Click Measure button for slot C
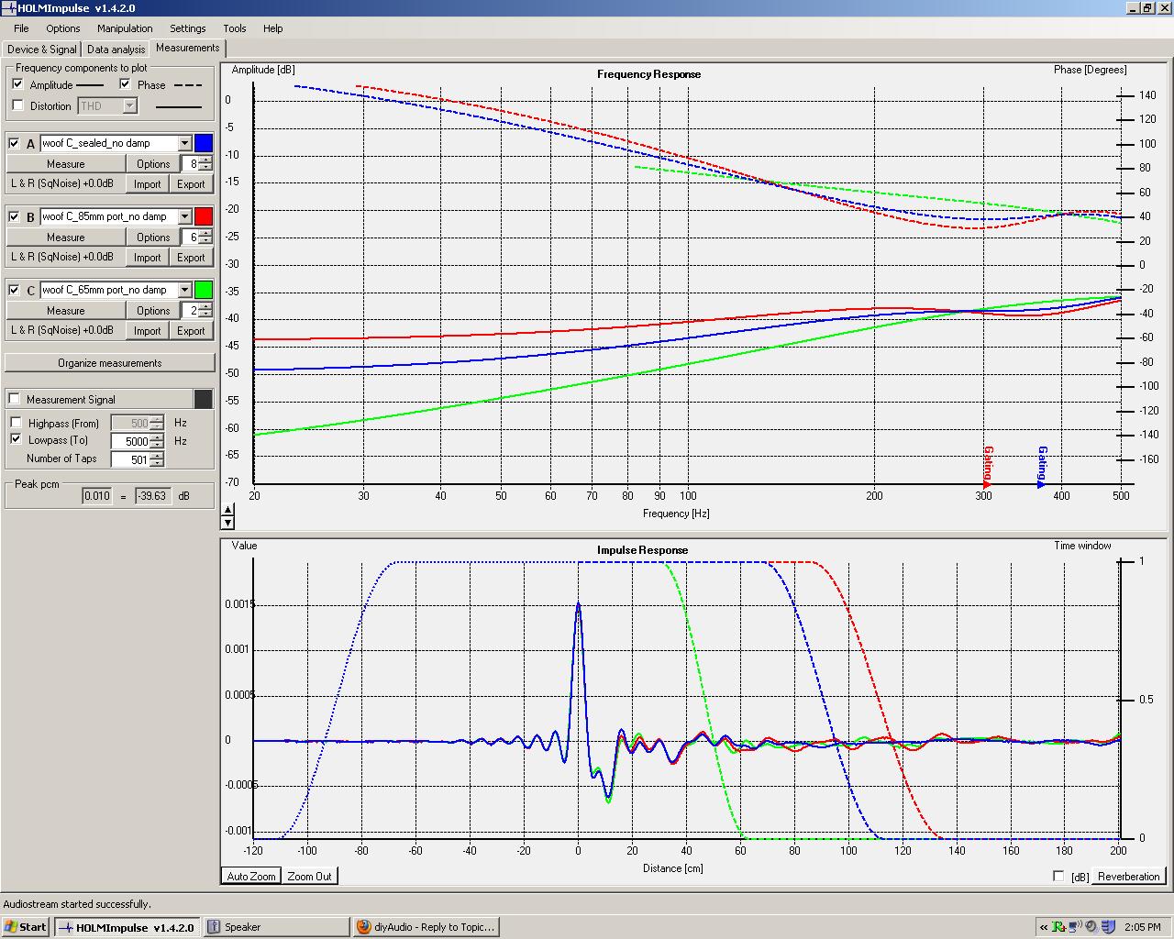The width and height of the screenshot is (1174, 939). [x=65, y=310]
